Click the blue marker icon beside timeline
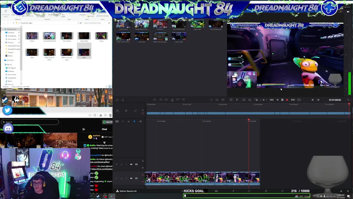Image resolution: width=353 pixels, height=199 pixels. pos(134,121)
